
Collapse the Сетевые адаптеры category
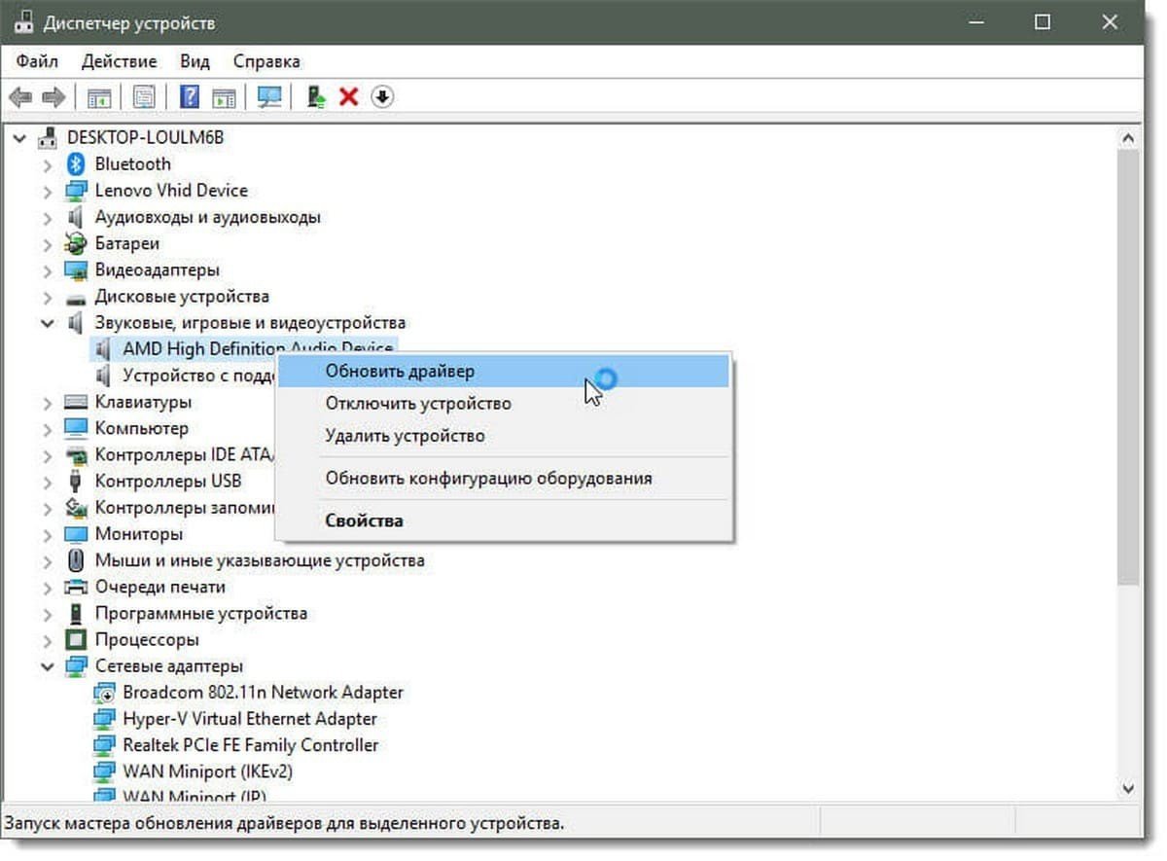pyautogui.click(x=47, y=666)
